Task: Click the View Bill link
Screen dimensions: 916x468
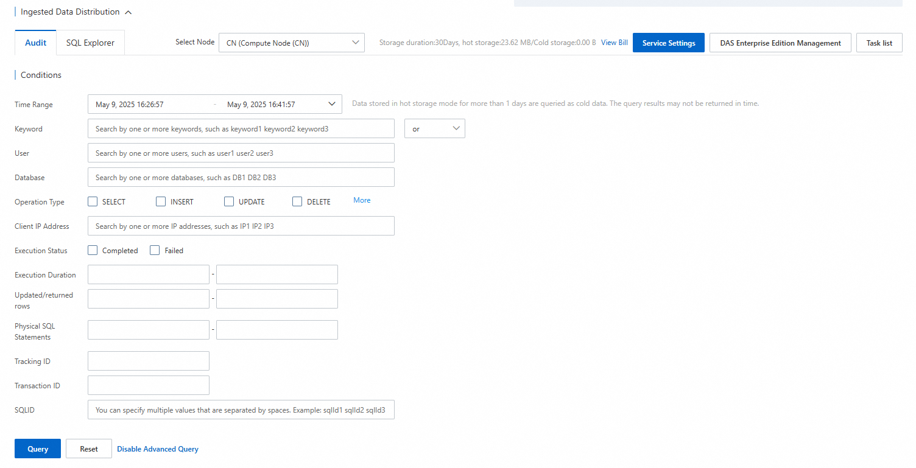Action: (x=614, y=43)
